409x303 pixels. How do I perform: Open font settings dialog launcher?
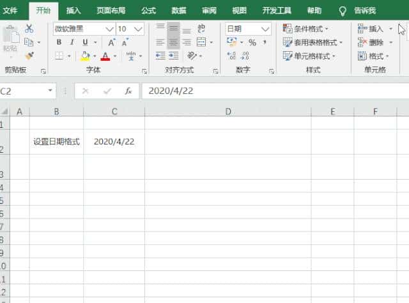click(x=144, y=71)
